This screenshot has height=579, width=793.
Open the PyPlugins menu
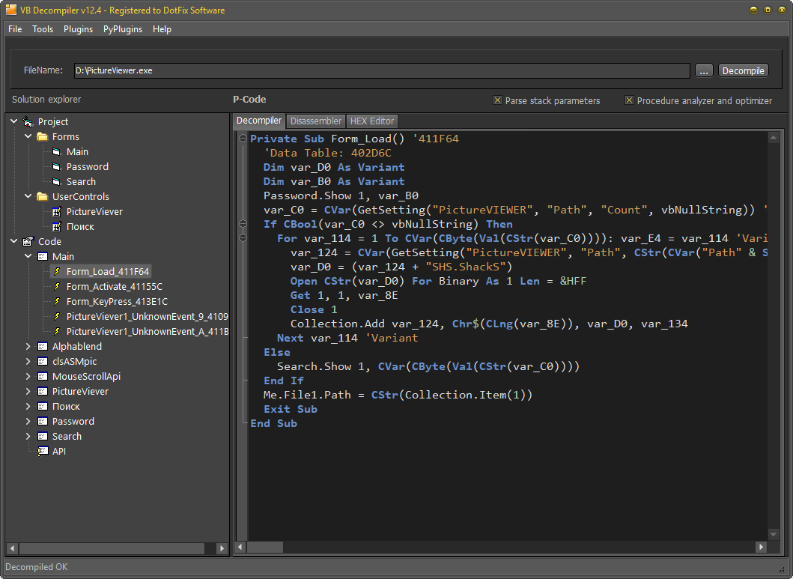(x=122, y=29)
